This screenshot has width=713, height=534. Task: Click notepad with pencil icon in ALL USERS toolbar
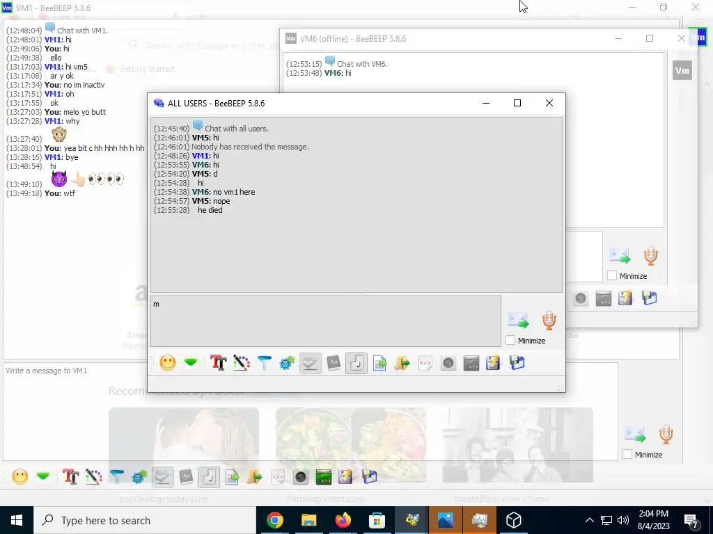494,363
